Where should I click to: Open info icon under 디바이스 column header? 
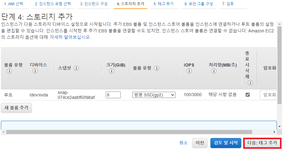tap(35, 71)
